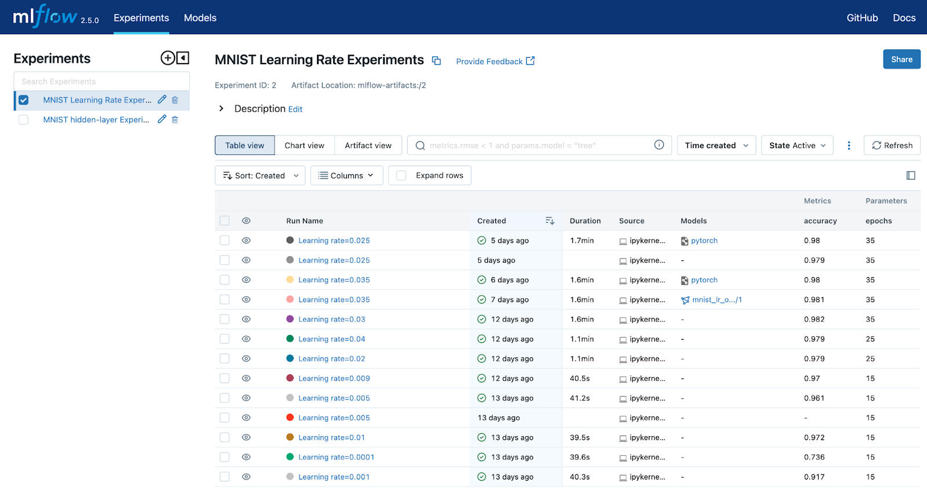Open the Learning rate=0.0001 run
Image resolution: width=927 pixels, height=494 pixels.
(336, 458)
